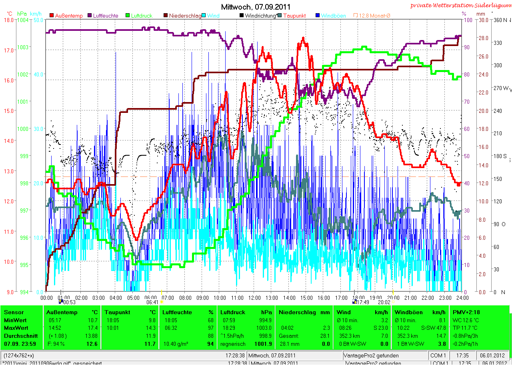Click the private Wetterstation Süderlügum heading
The width and height of the screenshot is (512, 365).
460,6
